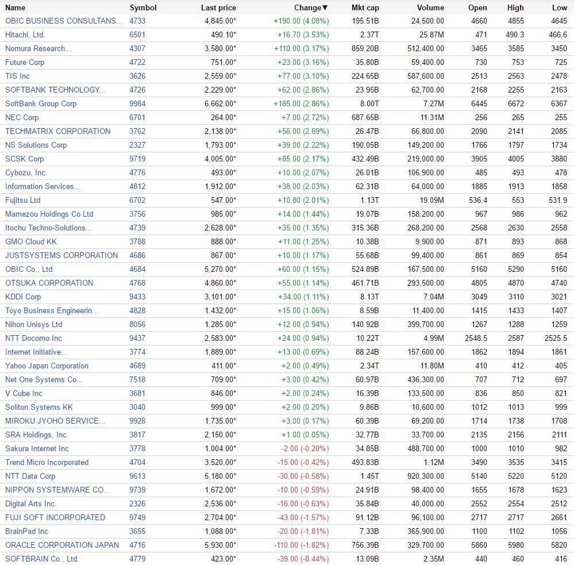Screen dimensions: 574x565
Task: Sort by the Name column header
Action: [x=16, y=7]
